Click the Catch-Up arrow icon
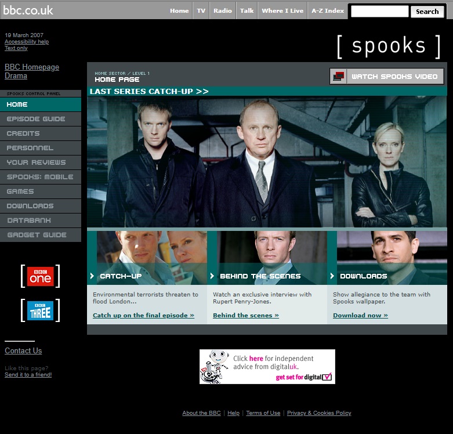Image resolution: width=453 pixels, height=434 pixels. click(x=92, y=276)
